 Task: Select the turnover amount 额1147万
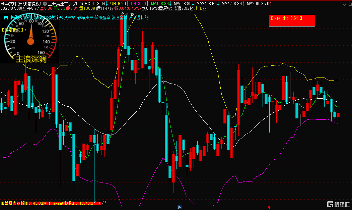(104, 8)
